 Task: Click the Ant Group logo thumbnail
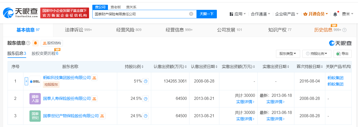point(35,81)
